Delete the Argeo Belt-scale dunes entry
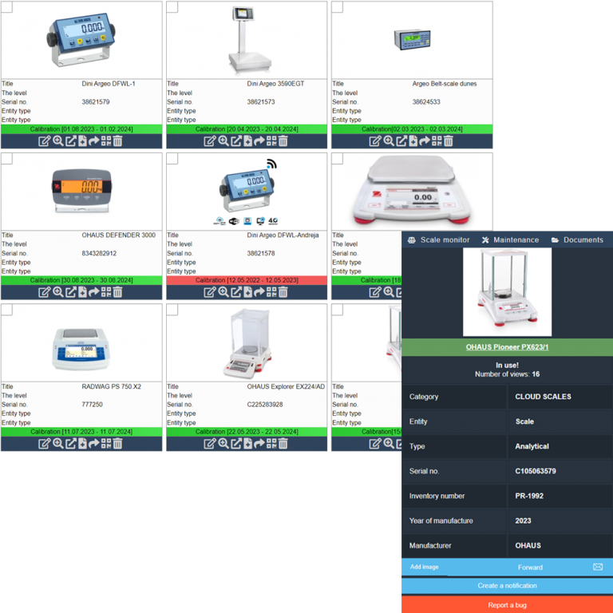 click(x=448, y=141)
